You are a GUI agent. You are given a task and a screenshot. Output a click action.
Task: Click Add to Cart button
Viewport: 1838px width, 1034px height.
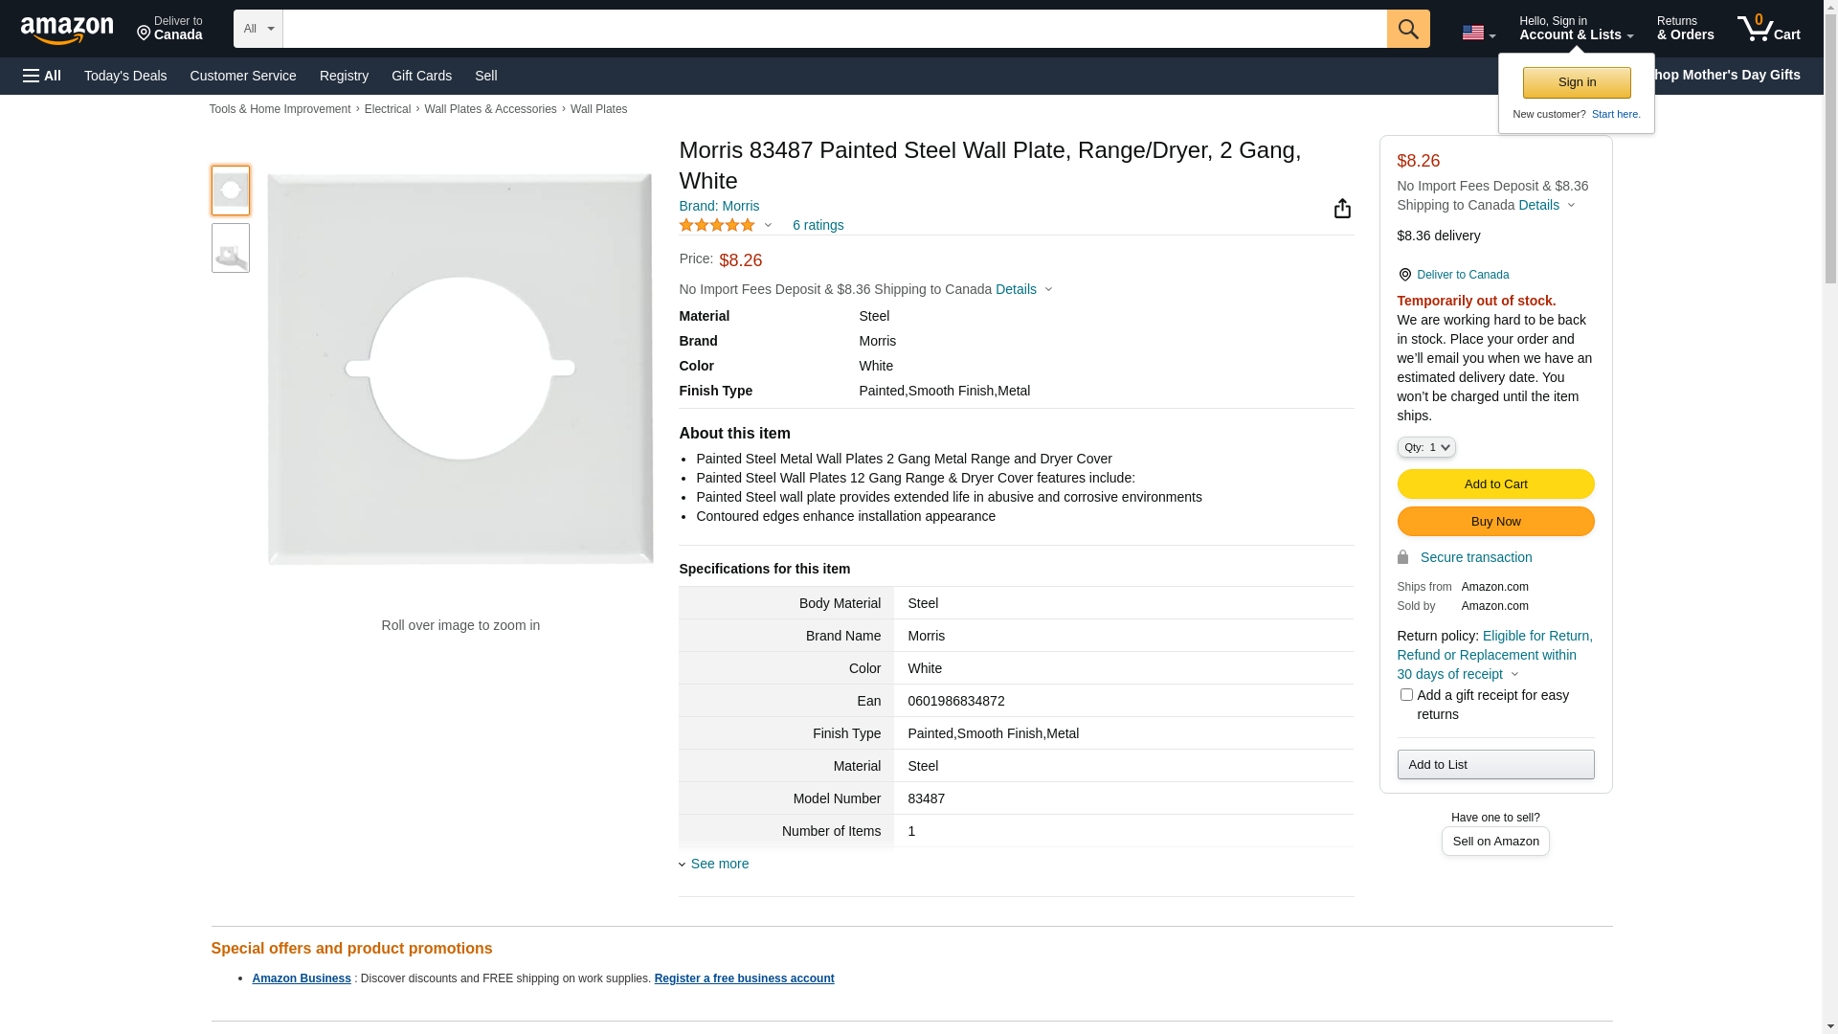(x=1495, y=484)
